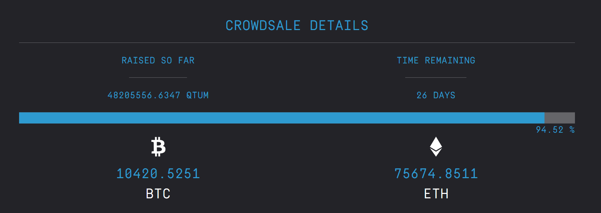
Task: Click the Raised So Far label
Action: pyautogui.click(x=158, y=60)
